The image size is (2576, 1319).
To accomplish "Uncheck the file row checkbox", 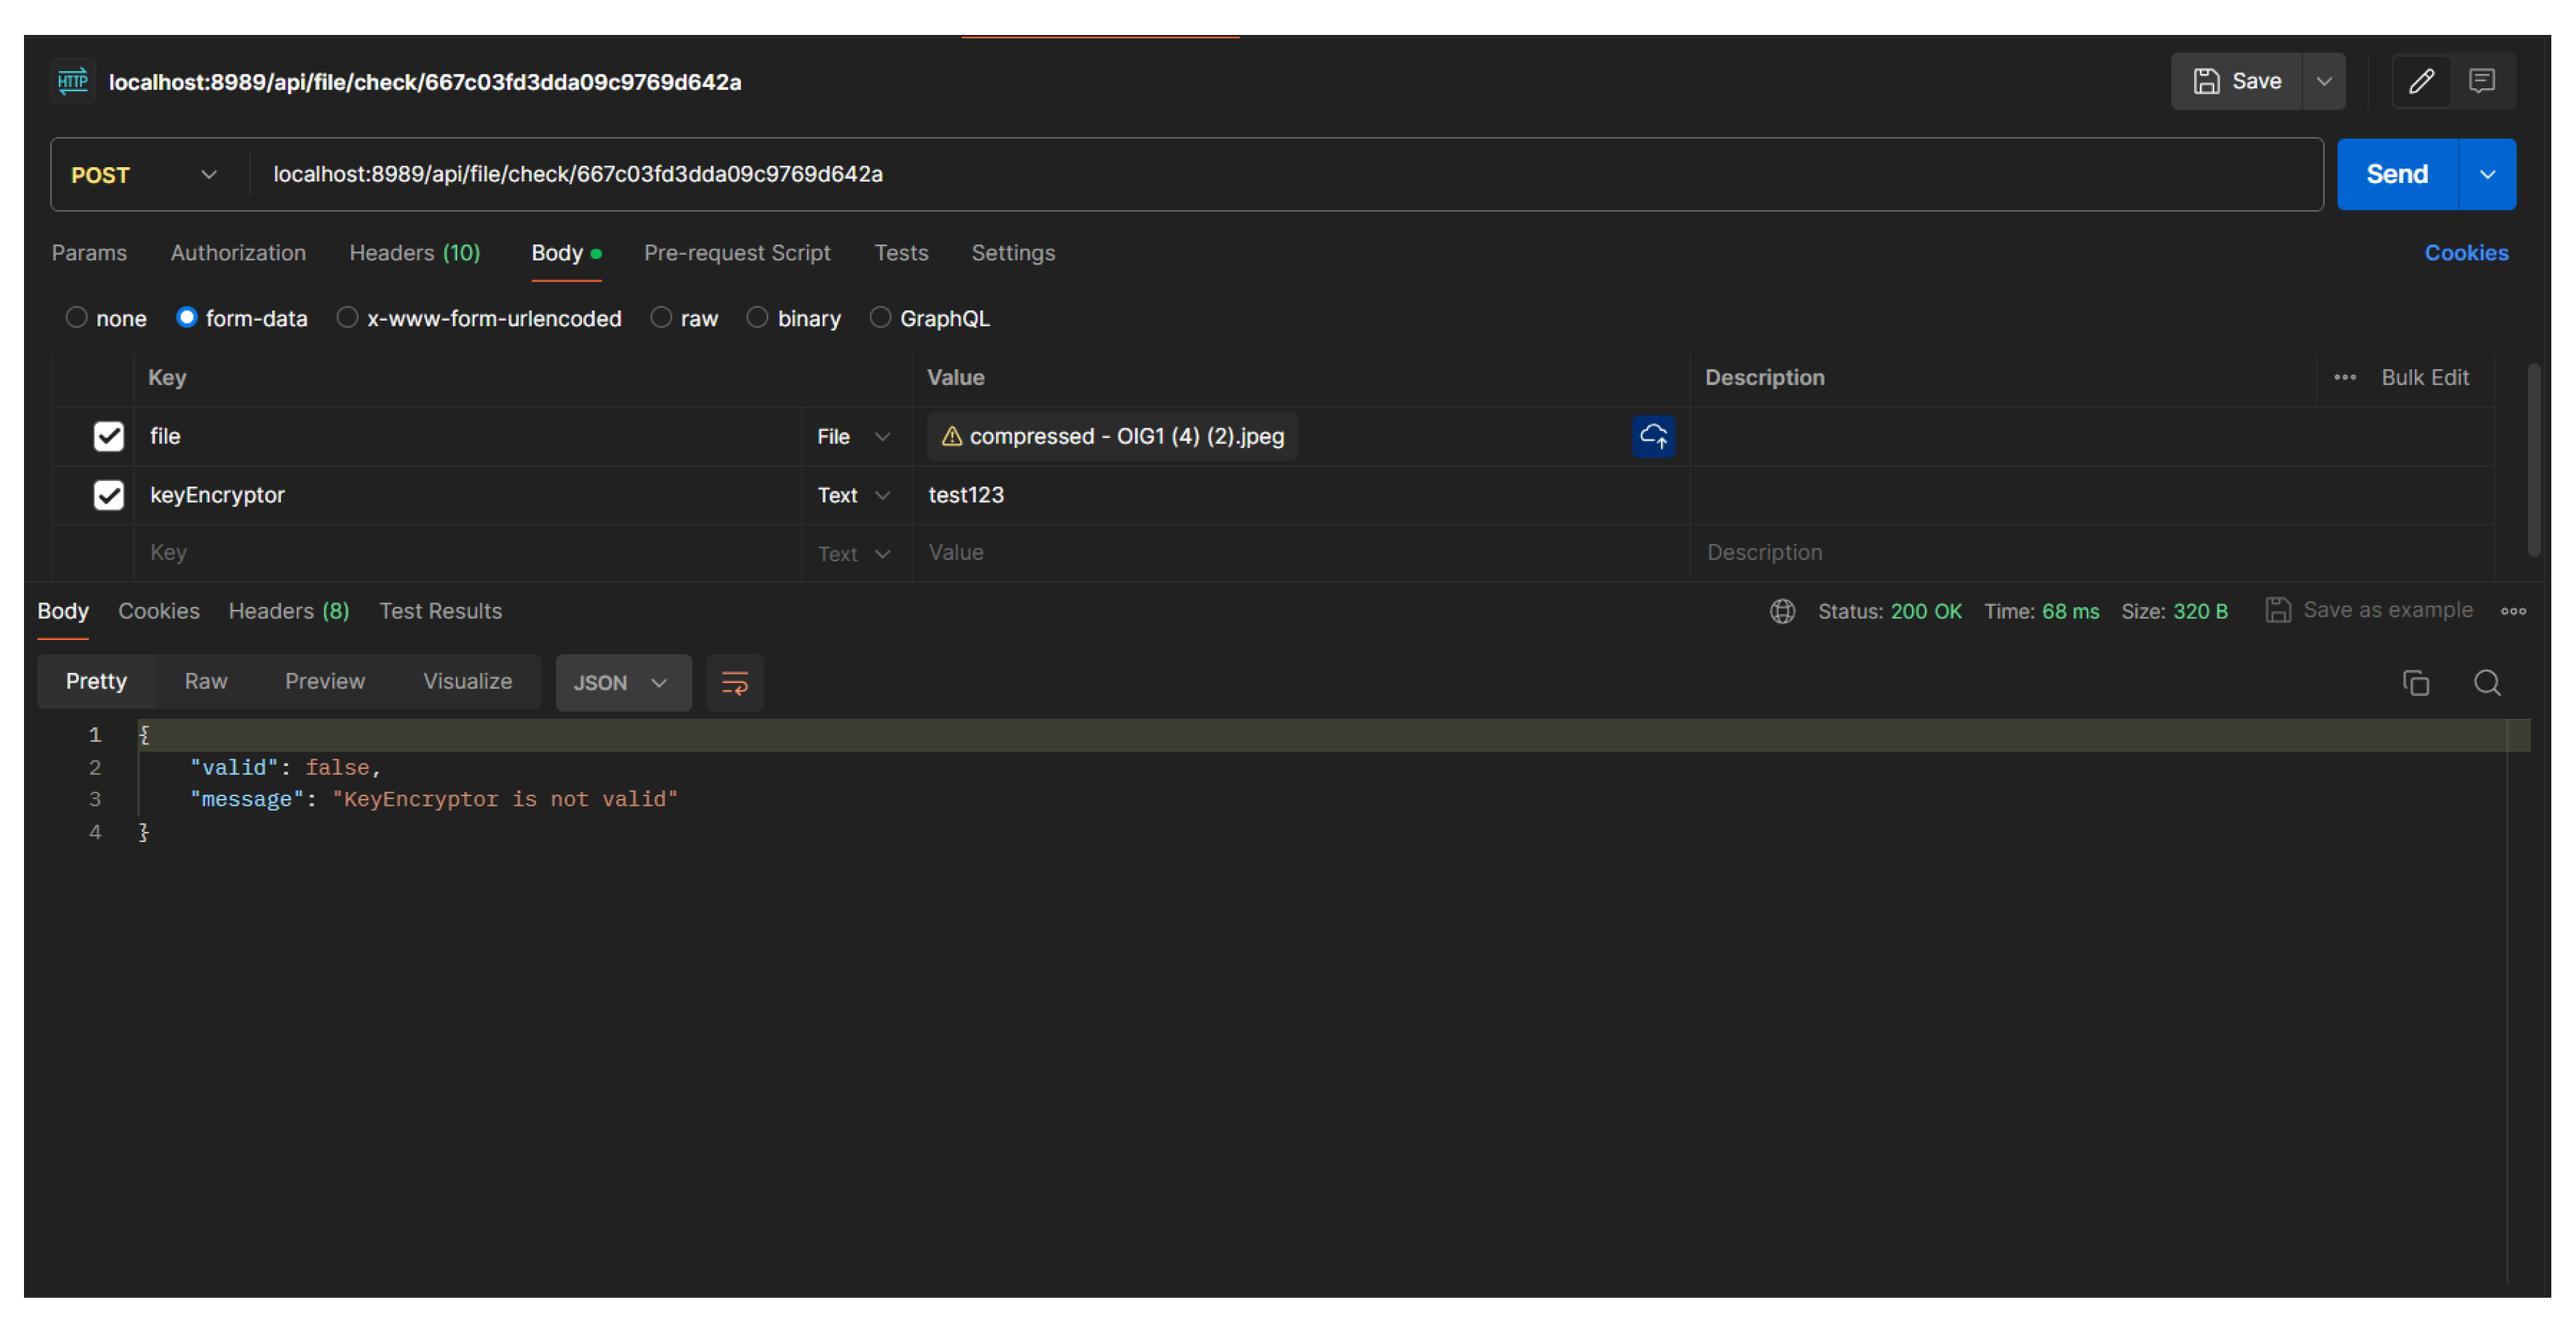I will [108, 436].
